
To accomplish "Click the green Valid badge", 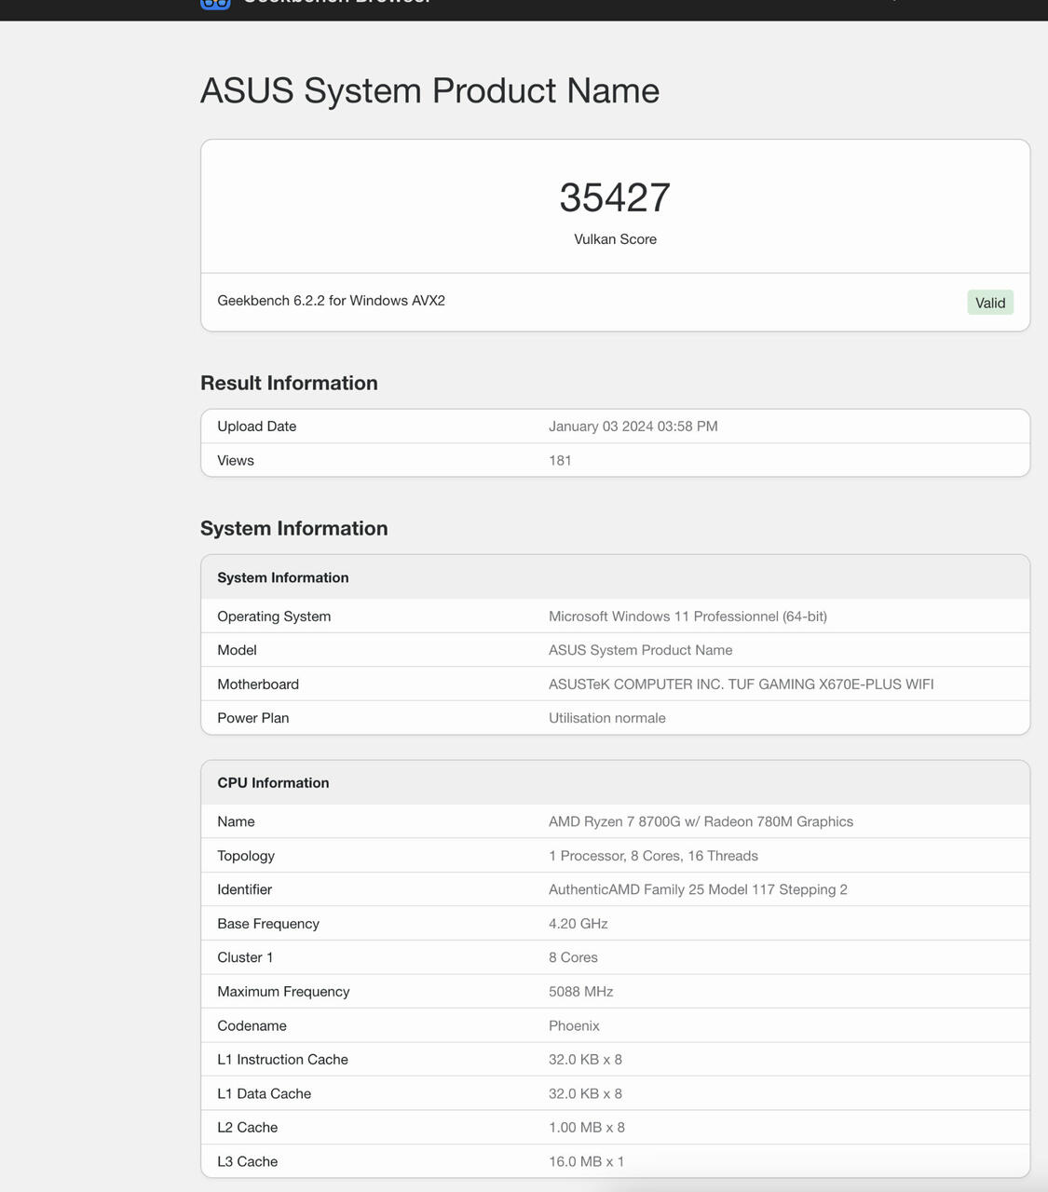I will pyautogui.click(x=990, y=303).
